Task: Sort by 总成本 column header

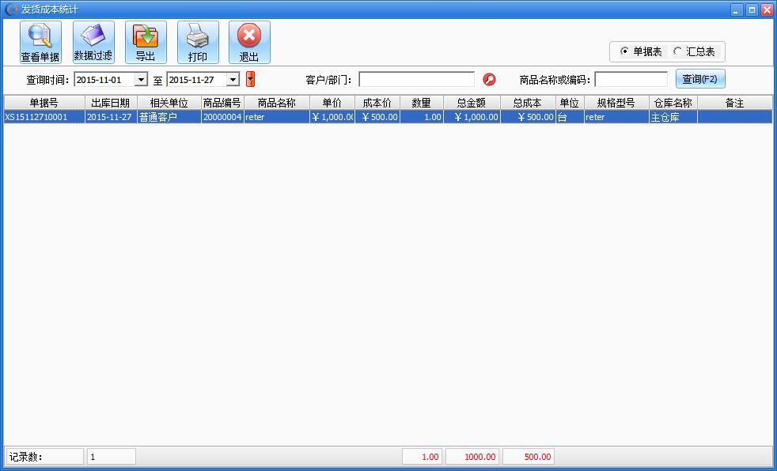Action: [528, 103]
